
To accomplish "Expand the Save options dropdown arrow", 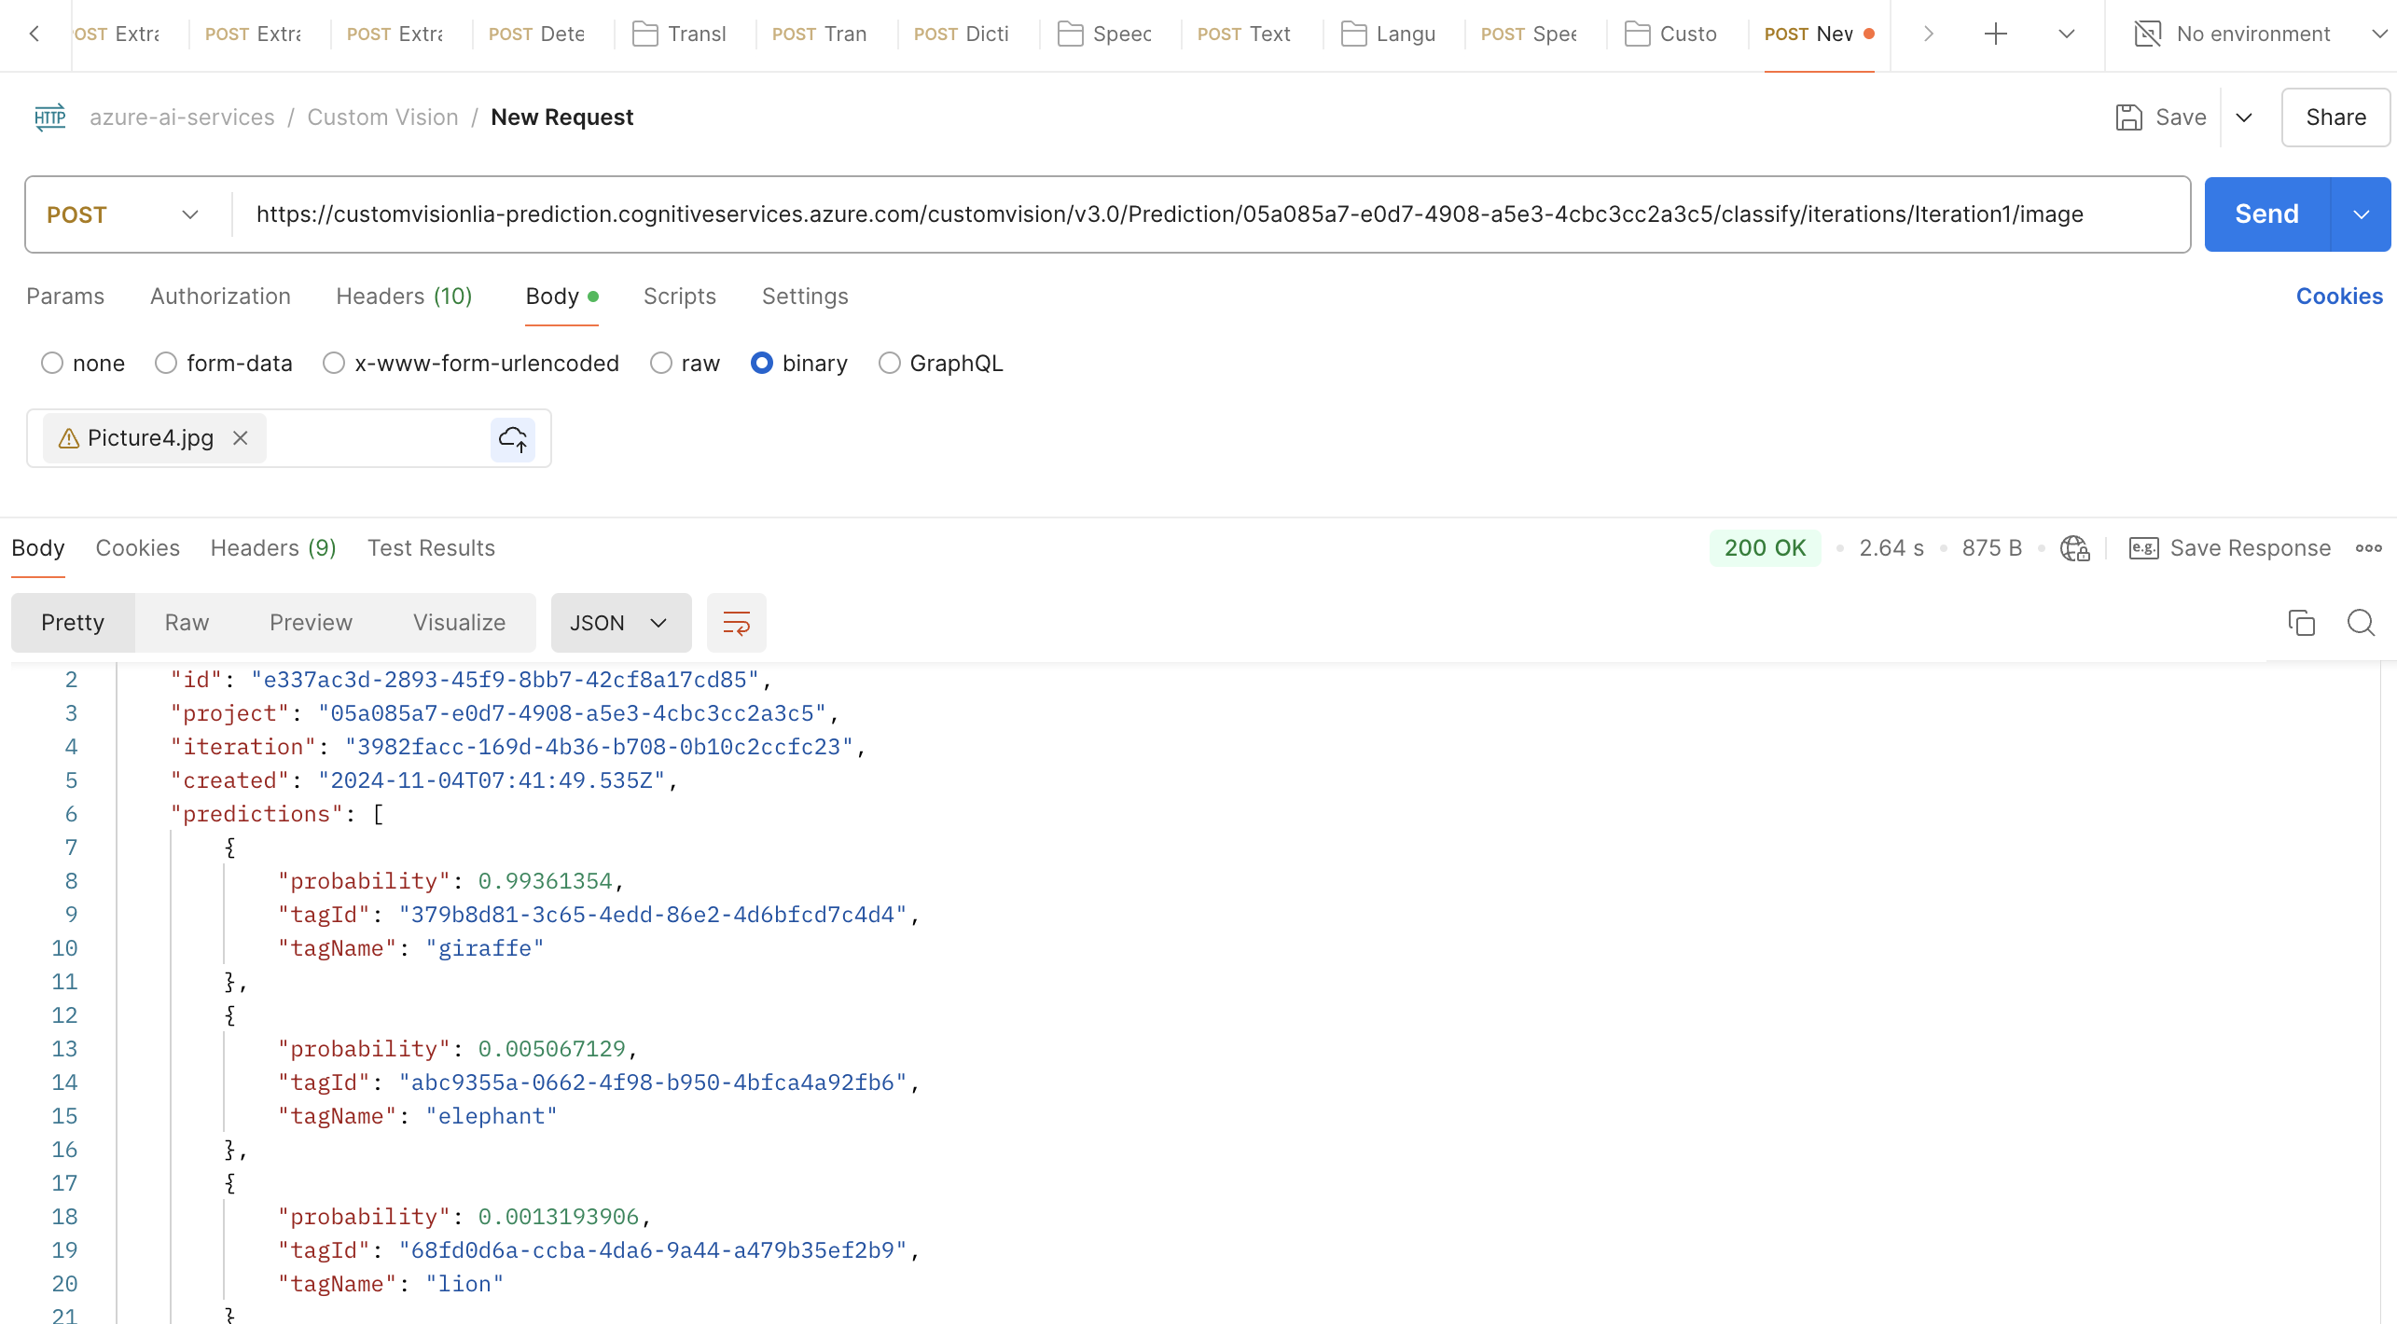I will click(x=2244, y=117).
